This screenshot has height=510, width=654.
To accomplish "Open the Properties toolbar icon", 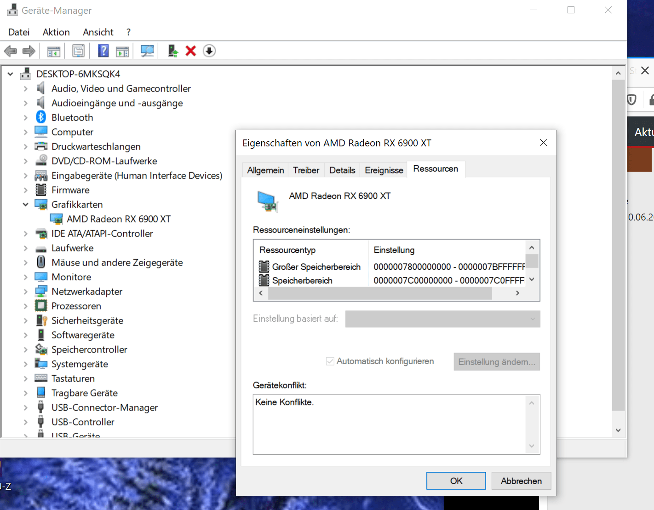I will click(x=79, y=51).
